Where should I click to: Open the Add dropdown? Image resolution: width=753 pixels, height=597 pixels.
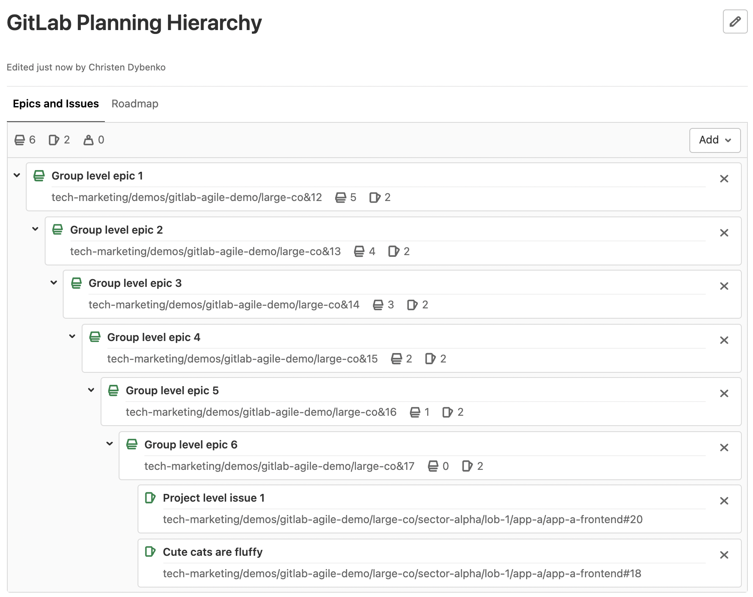coord(715,140)
